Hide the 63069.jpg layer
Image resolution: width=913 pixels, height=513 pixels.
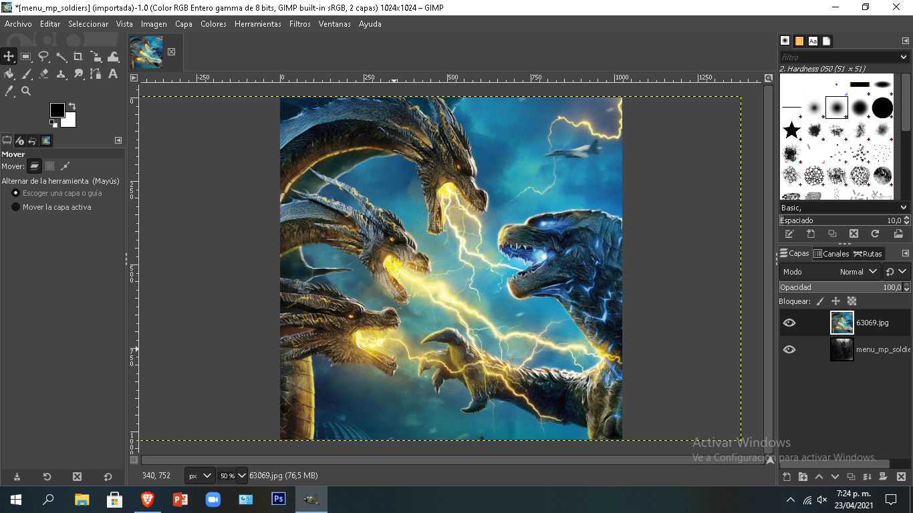pos(789,323)
